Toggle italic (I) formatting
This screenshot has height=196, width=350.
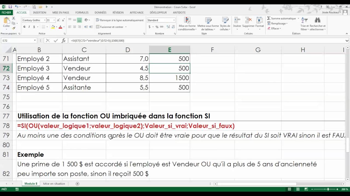[x=29, y=27]
